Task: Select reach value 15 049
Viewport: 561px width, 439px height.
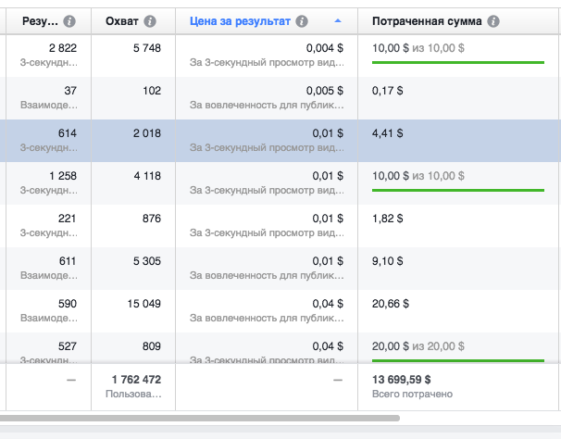Action: (144, 304)
